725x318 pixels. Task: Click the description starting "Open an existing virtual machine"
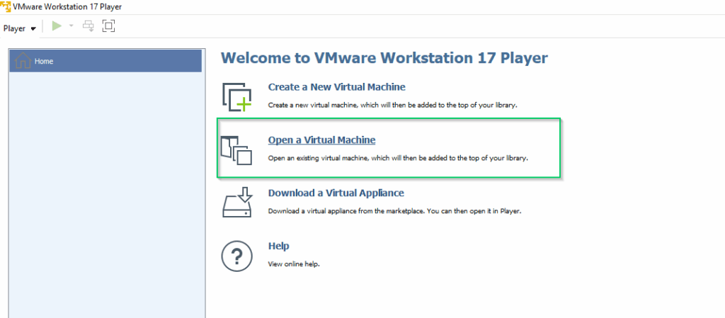tap(398, 158)
